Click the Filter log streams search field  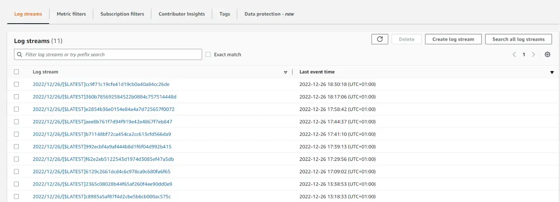tap(112, 55)
